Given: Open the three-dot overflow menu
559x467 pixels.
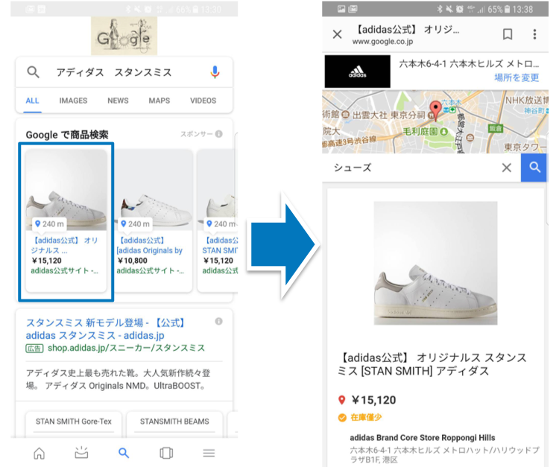Looking at the screenshot, I should point(534,34).
